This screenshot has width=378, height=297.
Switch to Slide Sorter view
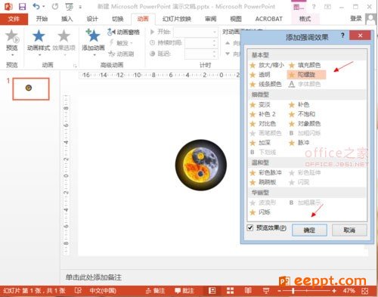coord(230,291)
